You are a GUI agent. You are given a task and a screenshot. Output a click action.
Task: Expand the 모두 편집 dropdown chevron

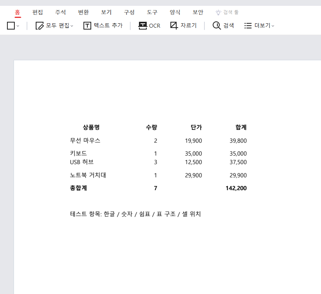coord(72,26)
